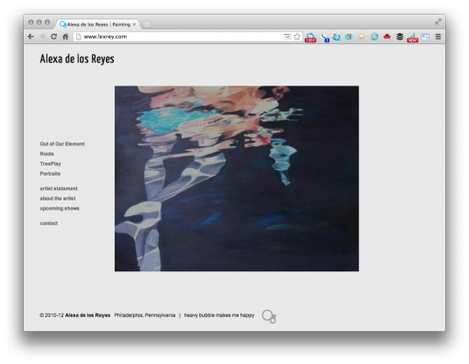The height and width of the screenshot is (364, 469).
Task: Open the Roots gallery link
Action: coord(47,154)
